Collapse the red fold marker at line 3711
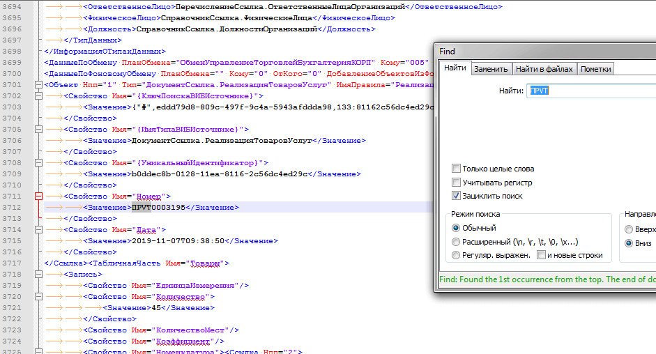The image size is (656, 354). point(38,197)
